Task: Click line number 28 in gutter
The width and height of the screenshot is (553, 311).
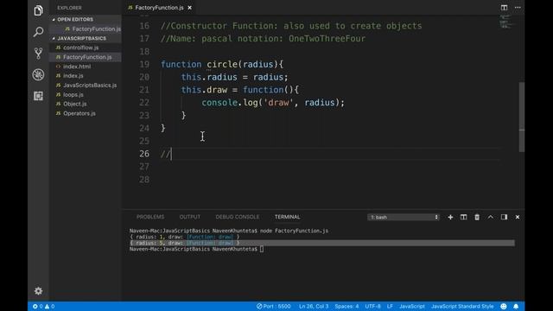Action: (x=144, y=180)
